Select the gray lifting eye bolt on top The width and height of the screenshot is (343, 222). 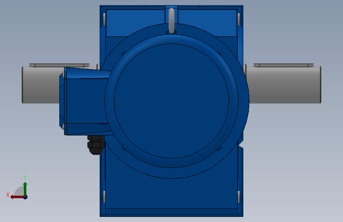[172, 21]
